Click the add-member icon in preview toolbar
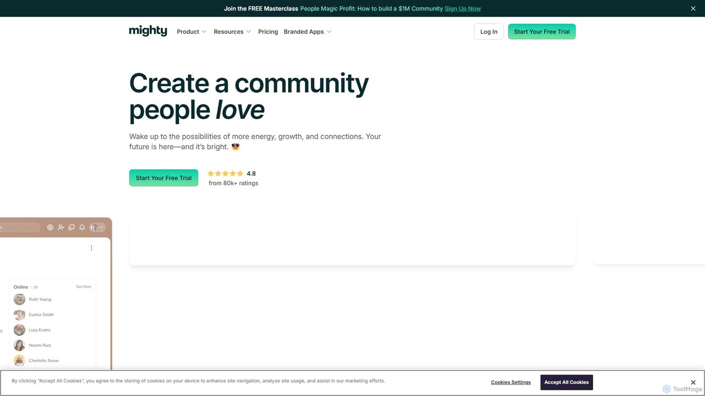This screenshot has width=705, height=396. pos(61,227)
